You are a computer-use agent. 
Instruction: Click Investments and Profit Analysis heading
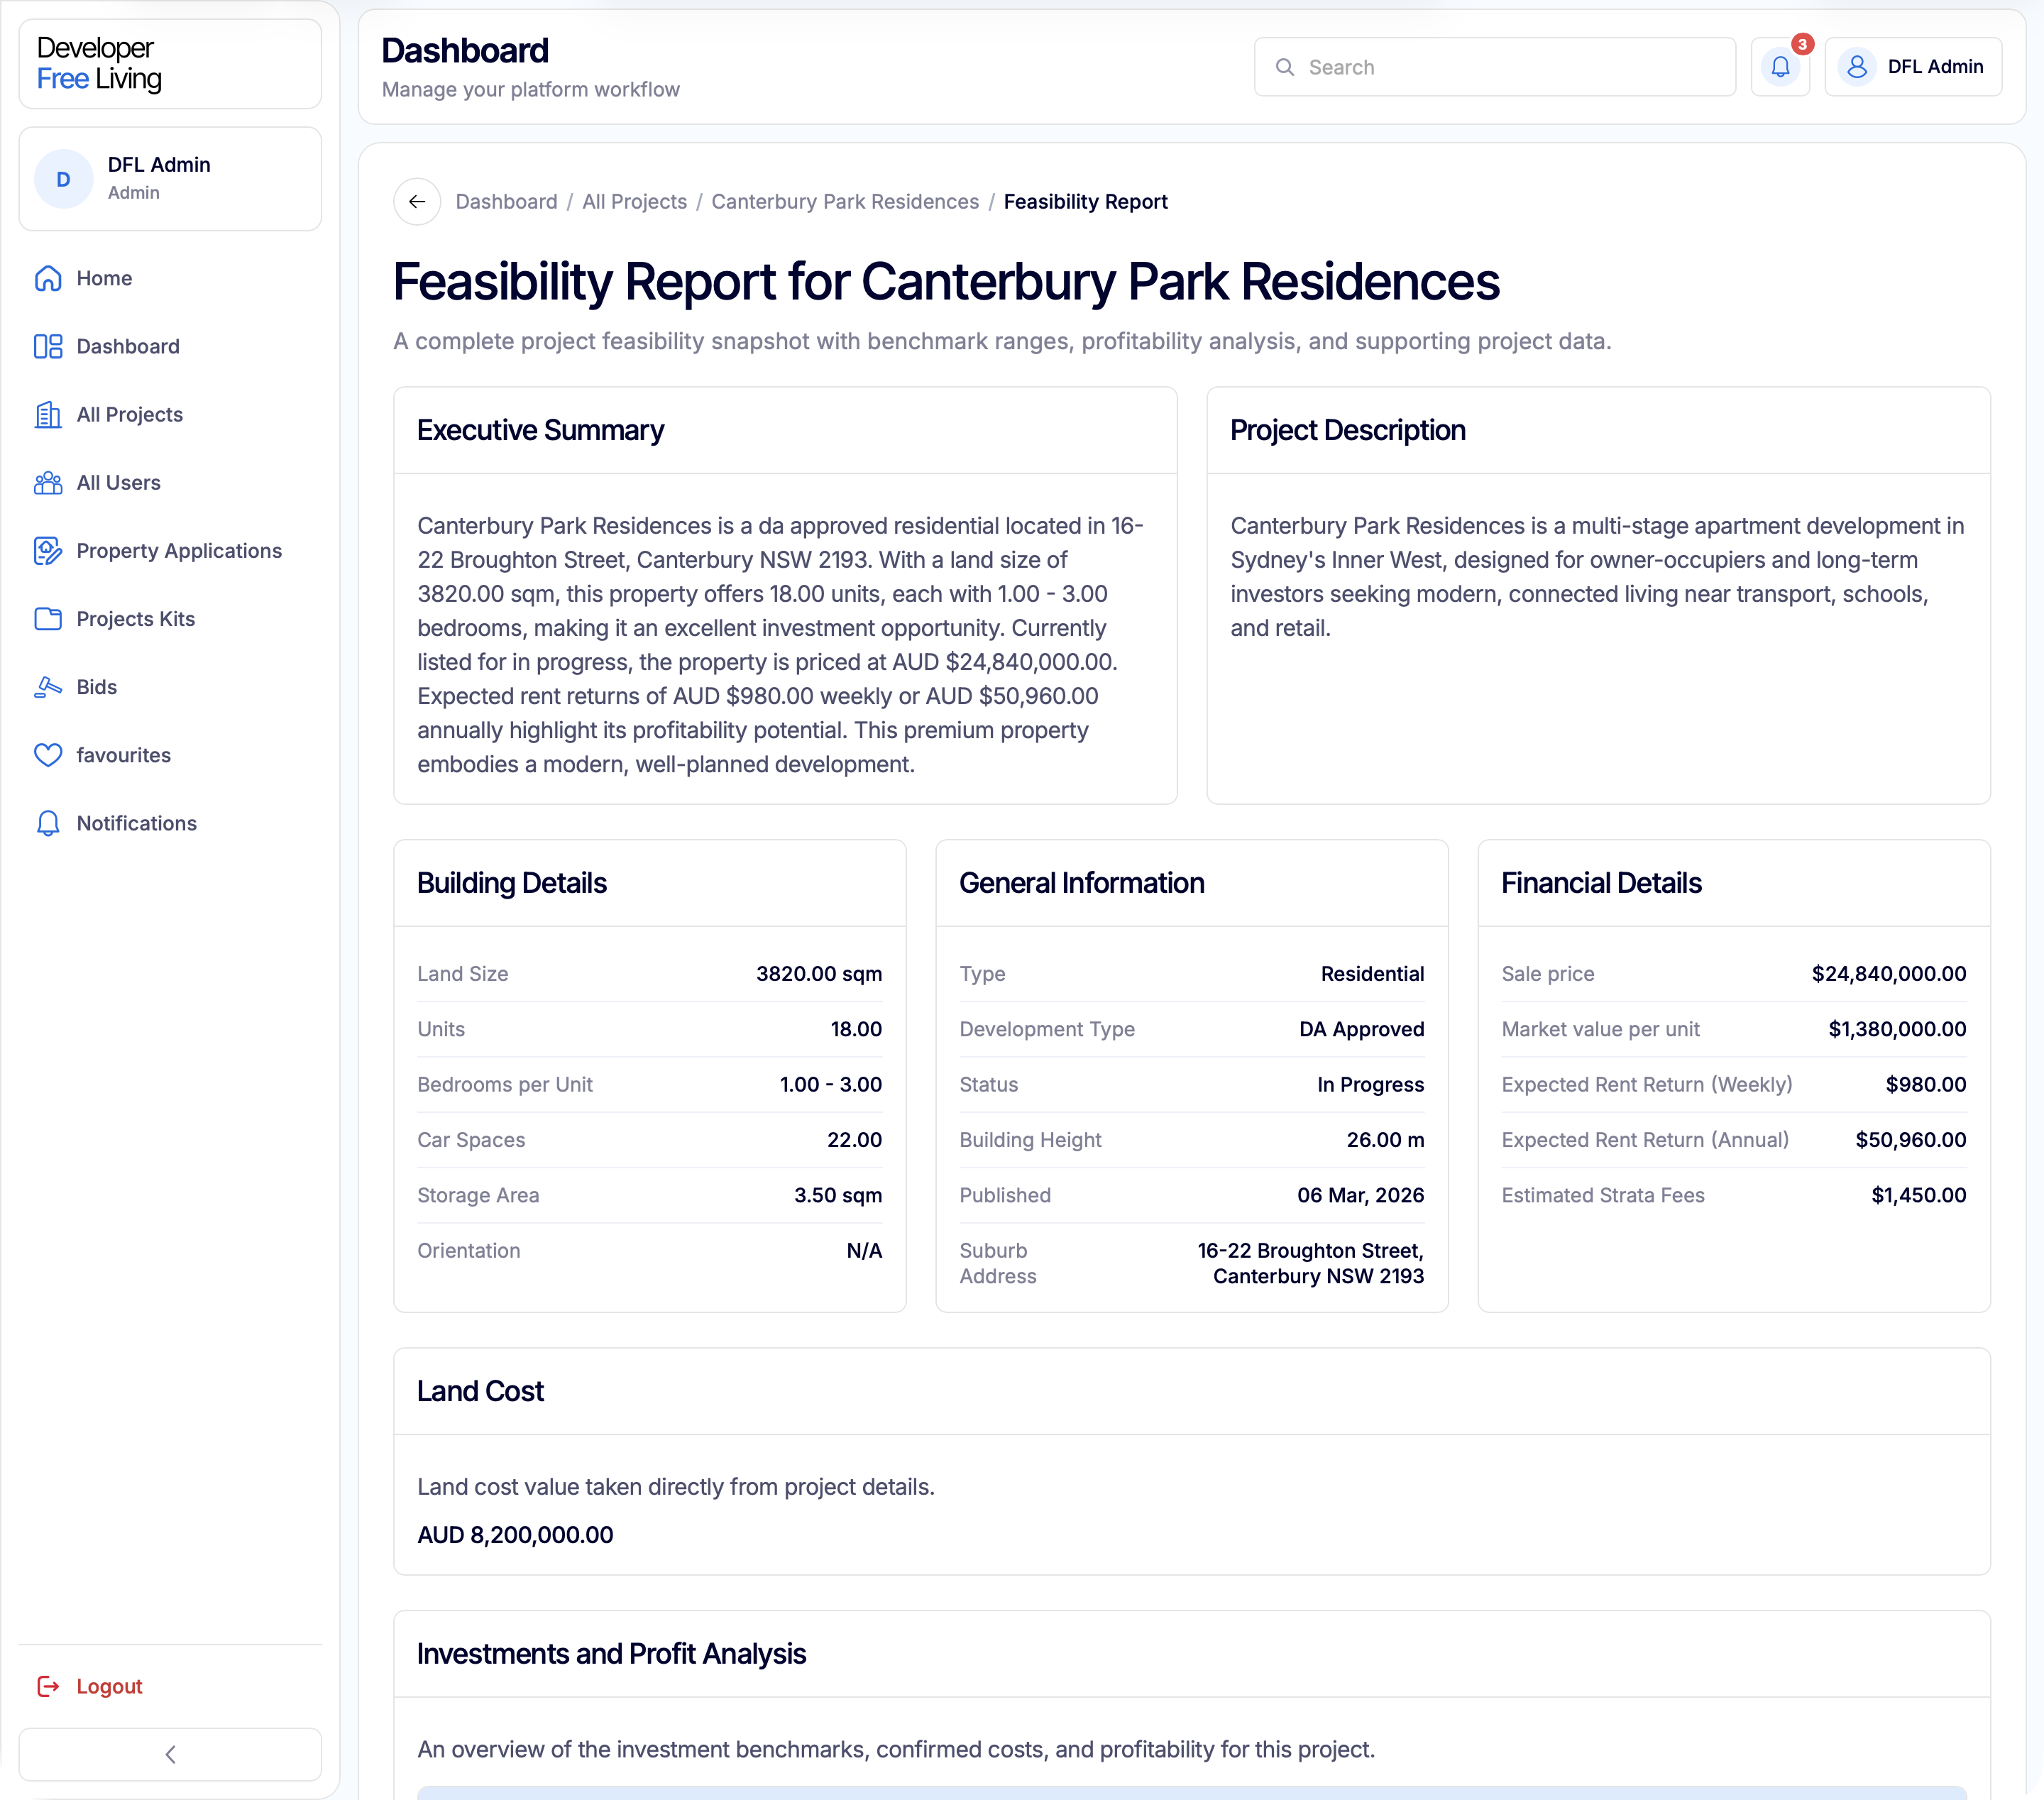tap(611, 1654)
